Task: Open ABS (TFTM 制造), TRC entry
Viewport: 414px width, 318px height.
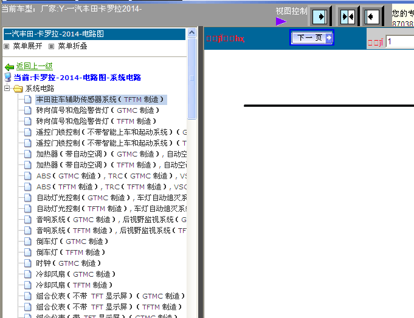Action: coord(111,187)
